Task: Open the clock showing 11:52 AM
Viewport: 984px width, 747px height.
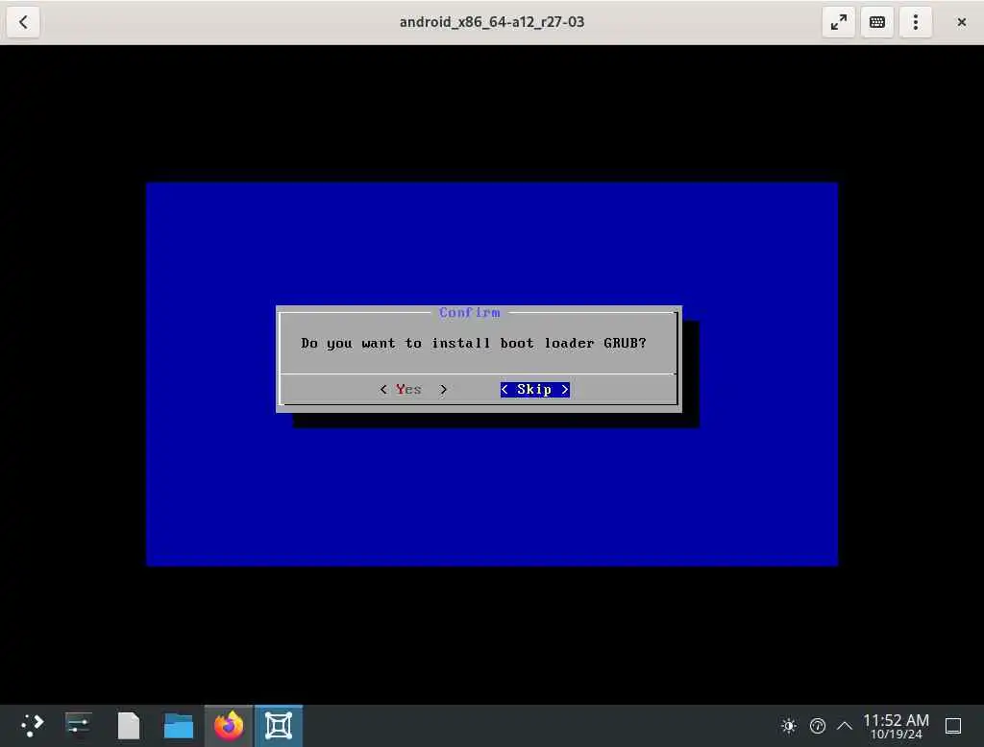Action: coord(896,726)
